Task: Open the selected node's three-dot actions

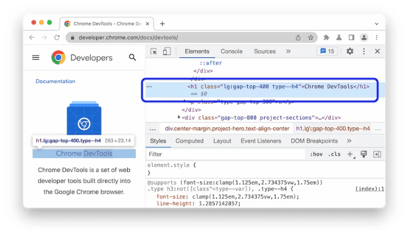Action: pos(149,86)
